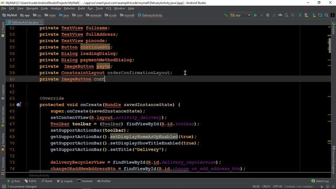
Task: Open the SDK Manager icon
Action: point(314,15)
